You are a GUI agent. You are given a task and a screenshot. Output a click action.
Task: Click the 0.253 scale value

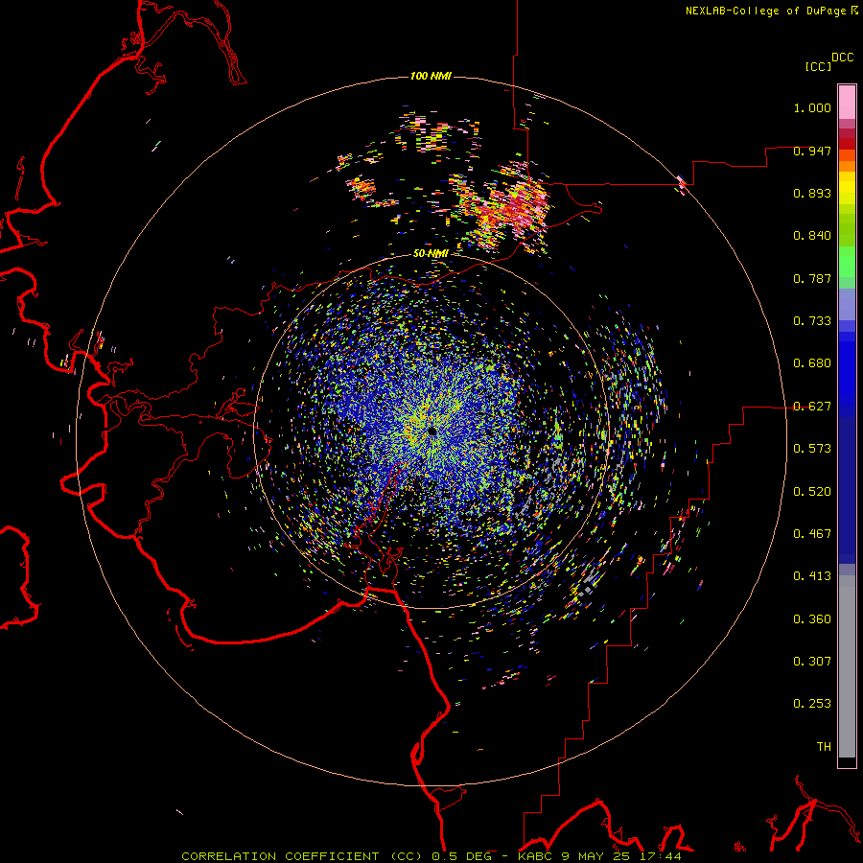812,704
